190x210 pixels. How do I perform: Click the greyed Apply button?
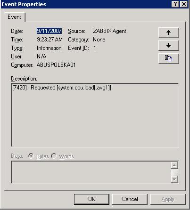(x=168, y=199)
